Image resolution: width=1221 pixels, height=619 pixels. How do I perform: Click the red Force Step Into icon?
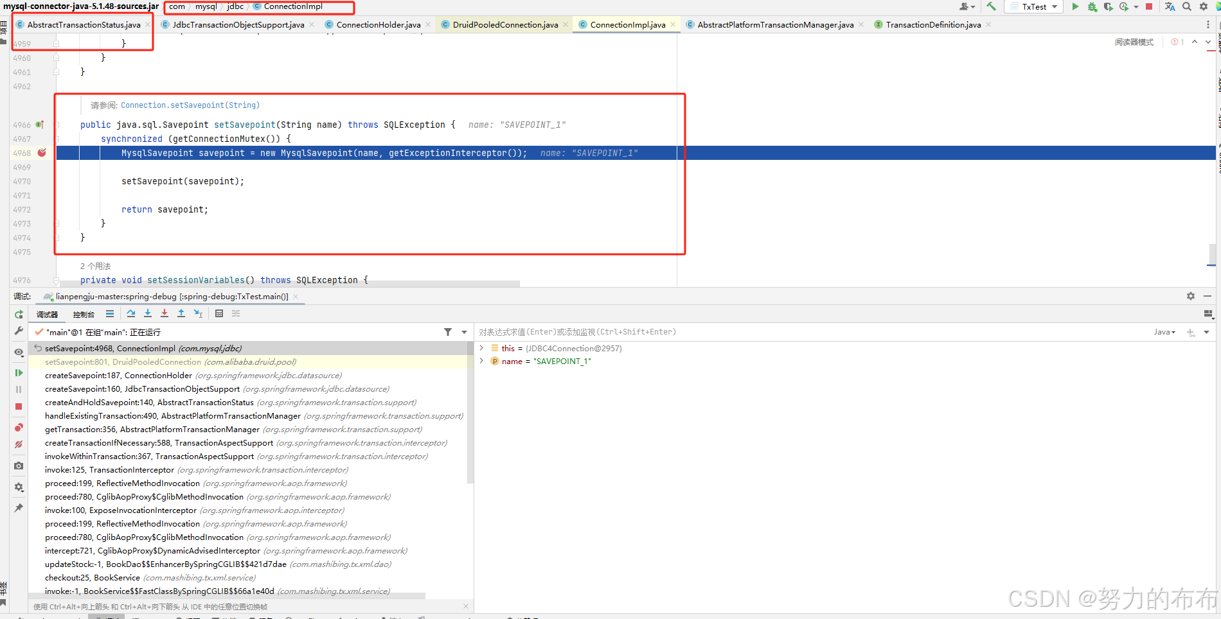(x=165, y=313)
